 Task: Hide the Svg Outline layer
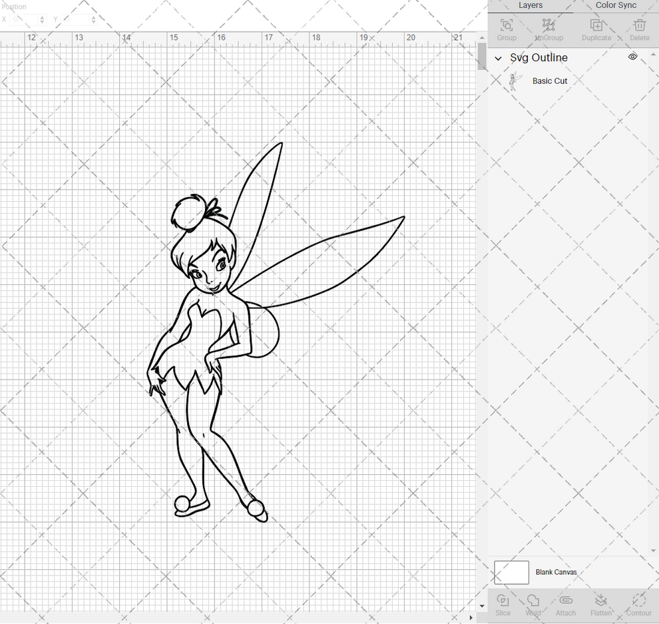pos(632,57)
